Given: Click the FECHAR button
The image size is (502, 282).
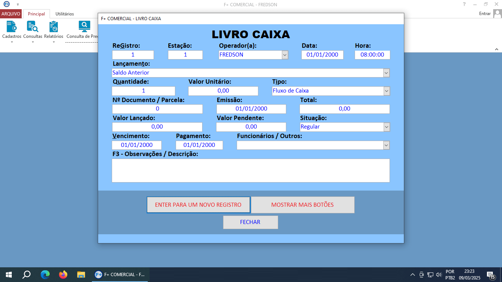Looking at the screenshot, I should click(x=250, y=222).
